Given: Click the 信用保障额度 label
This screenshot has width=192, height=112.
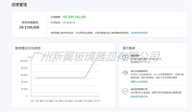Looking at the screenshot, I should pyautogui.click(x=30, y=22).
